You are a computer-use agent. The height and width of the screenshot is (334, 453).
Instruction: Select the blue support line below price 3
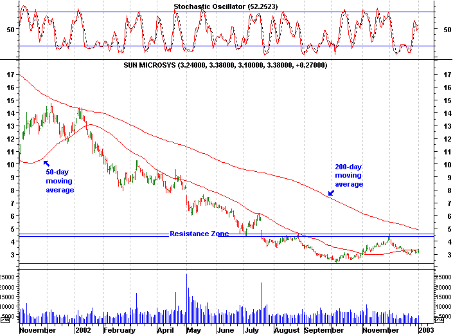pyautogui.click(x=226, y=263)
